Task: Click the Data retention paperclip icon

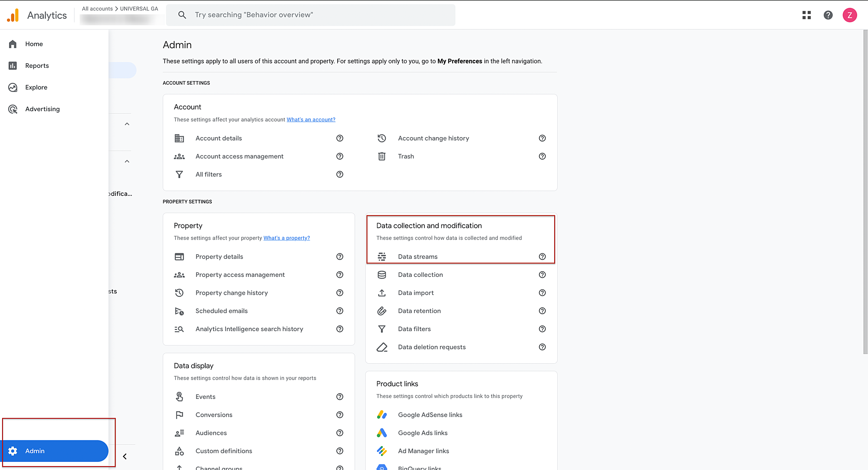Action: pos(381,311)
